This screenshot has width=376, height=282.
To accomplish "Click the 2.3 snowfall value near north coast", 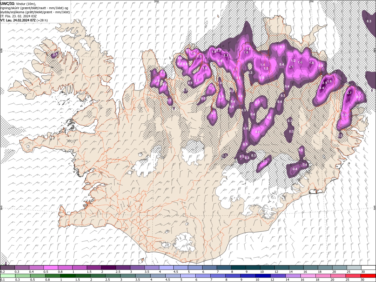I will click(226, 55).
